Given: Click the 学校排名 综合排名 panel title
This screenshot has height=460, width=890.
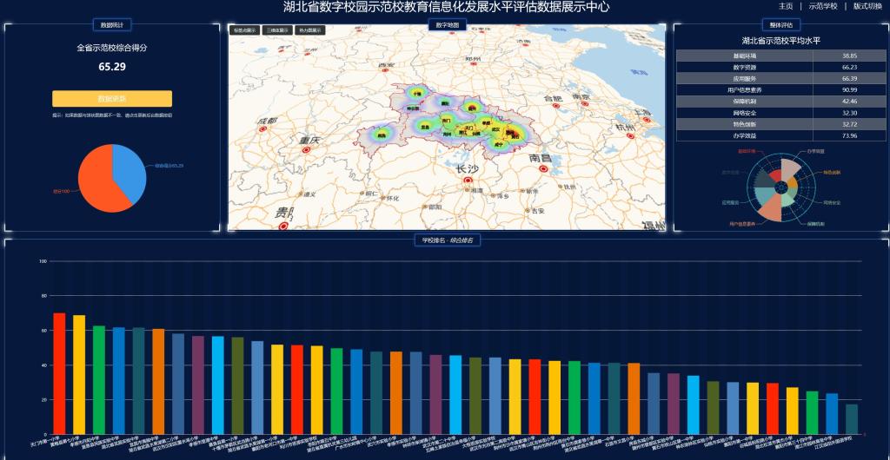Looking at the screenshot, I should pos(446,240).
